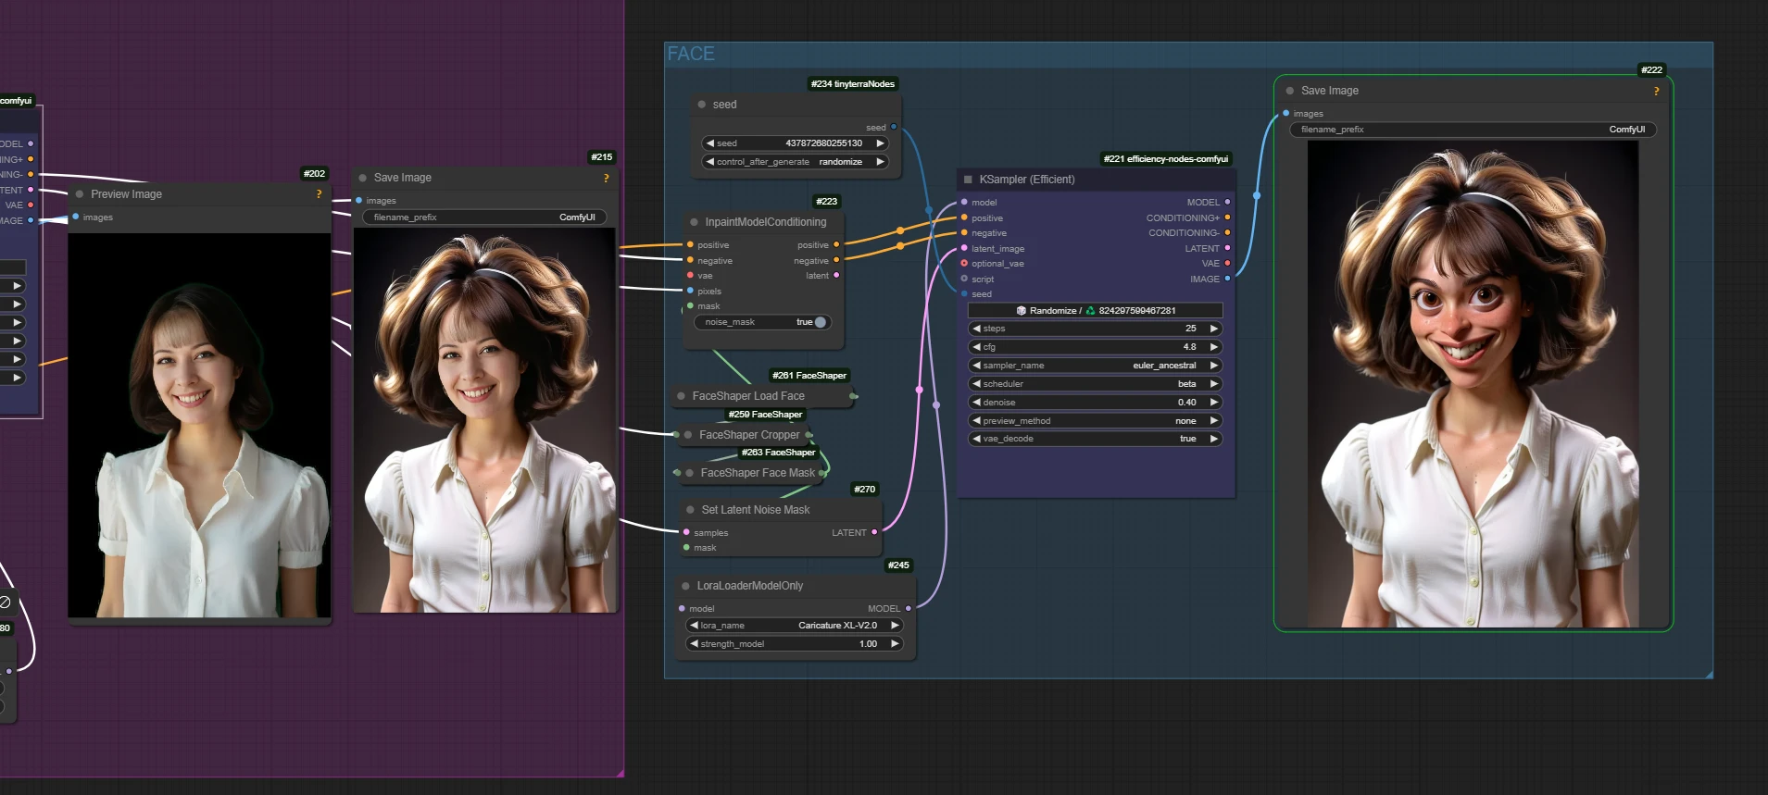Viewport: 1768px width, 795px height.
Task: Toggle the noise_mask switch off
Action: 819,322
